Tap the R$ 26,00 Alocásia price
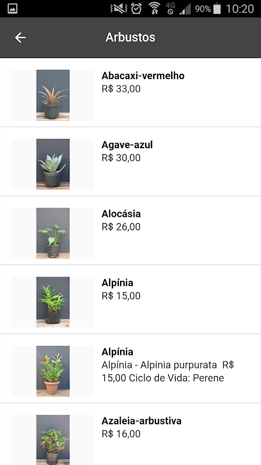Screen dimensions: 261x465 tap(121, 227)
